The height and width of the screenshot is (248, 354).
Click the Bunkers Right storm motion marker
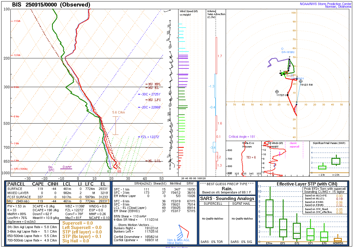pyautogui.click(x=301, y=81)
